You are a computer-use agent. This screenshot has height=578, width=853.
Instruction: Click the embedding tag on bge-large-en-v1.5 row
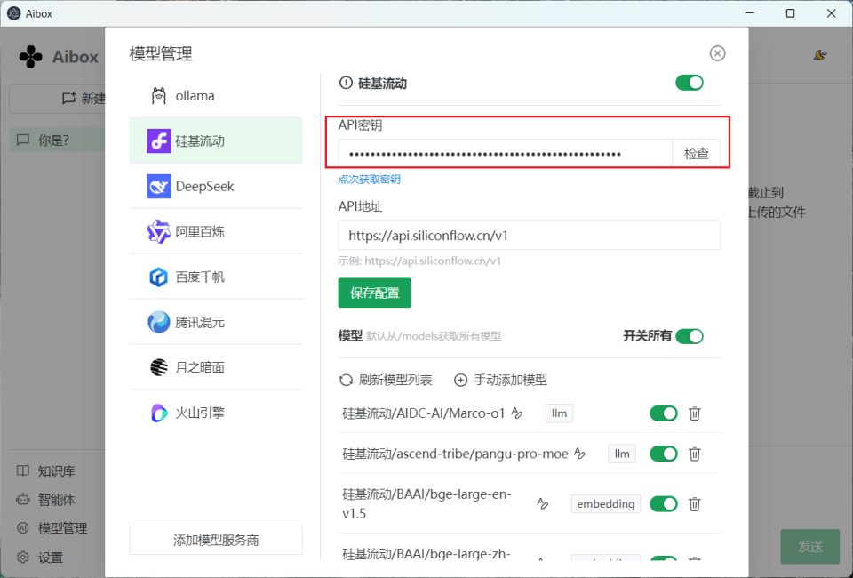click(x=605, y=504)
